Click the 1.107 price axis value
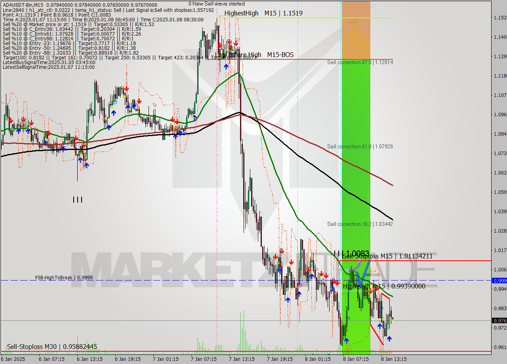Image resolution: width=507 pixels, height=364 pixels. coord(500,95)
